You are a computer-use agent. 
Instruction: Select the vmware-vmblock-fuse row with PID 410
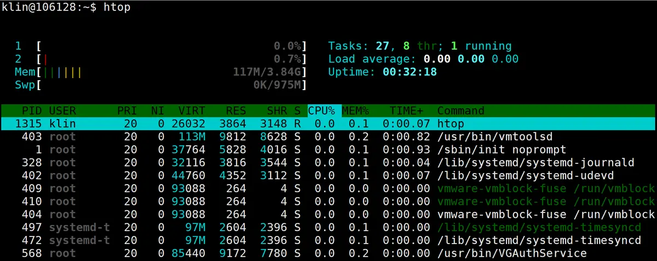(328, 201)
